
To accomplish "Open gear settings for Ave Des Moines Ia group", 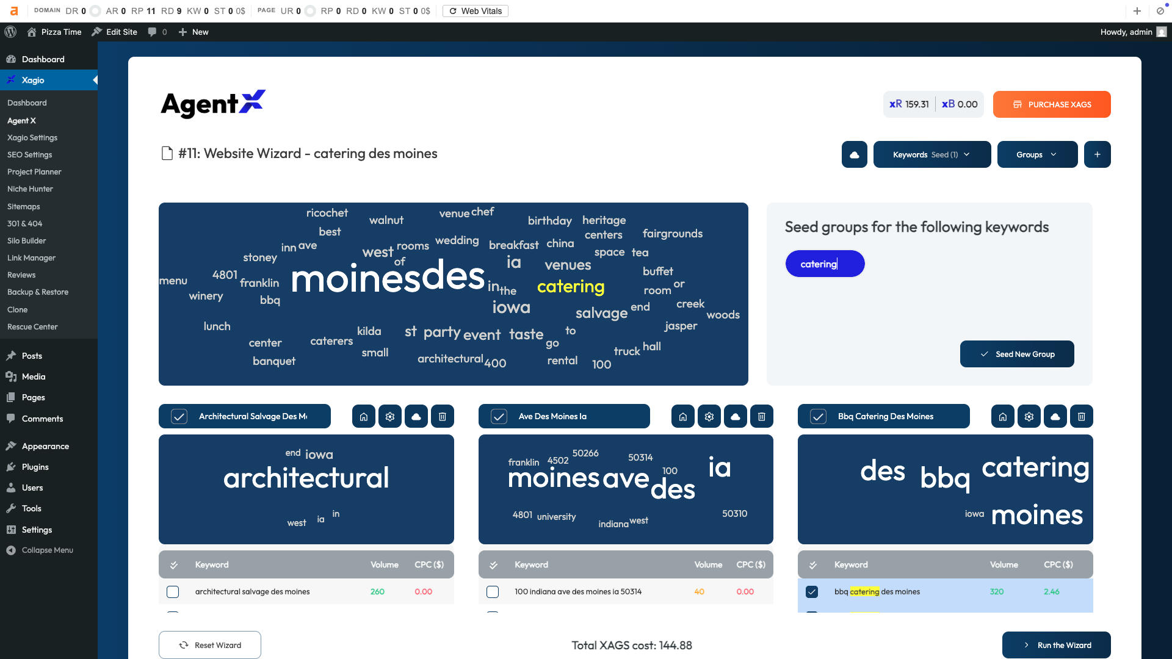I will tap(709, 417).
